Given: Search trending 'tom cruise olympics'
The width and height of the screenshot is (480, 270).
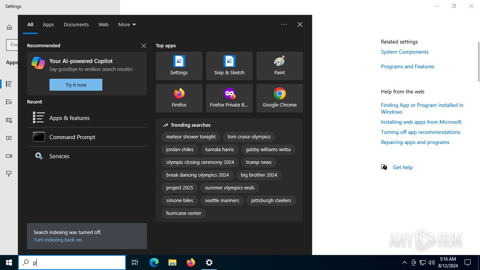Looking at the screenshot, I should (x=249, y=137).
